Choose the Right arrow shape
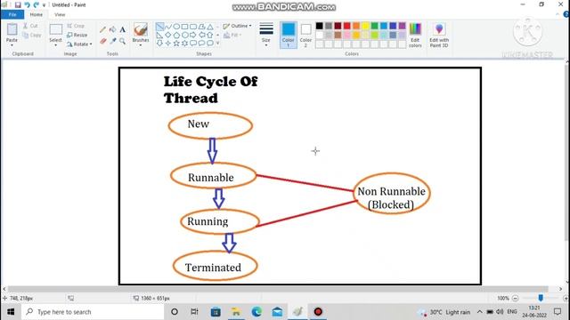 (x=193, y=36)
